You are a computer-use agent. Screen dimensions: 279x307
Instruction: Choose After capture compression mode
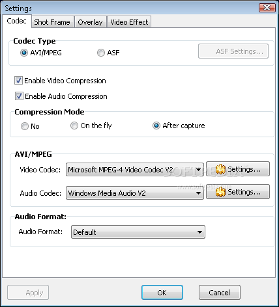[156, 126]
